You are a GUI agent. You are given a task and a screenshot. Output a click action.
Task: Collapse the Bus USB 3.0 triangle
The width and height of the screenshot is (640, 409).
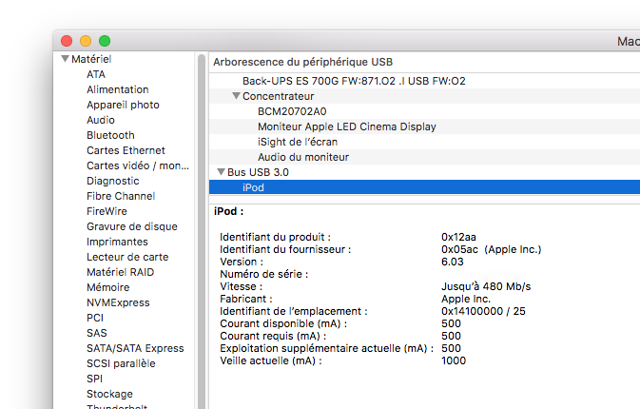pos(221,172)
